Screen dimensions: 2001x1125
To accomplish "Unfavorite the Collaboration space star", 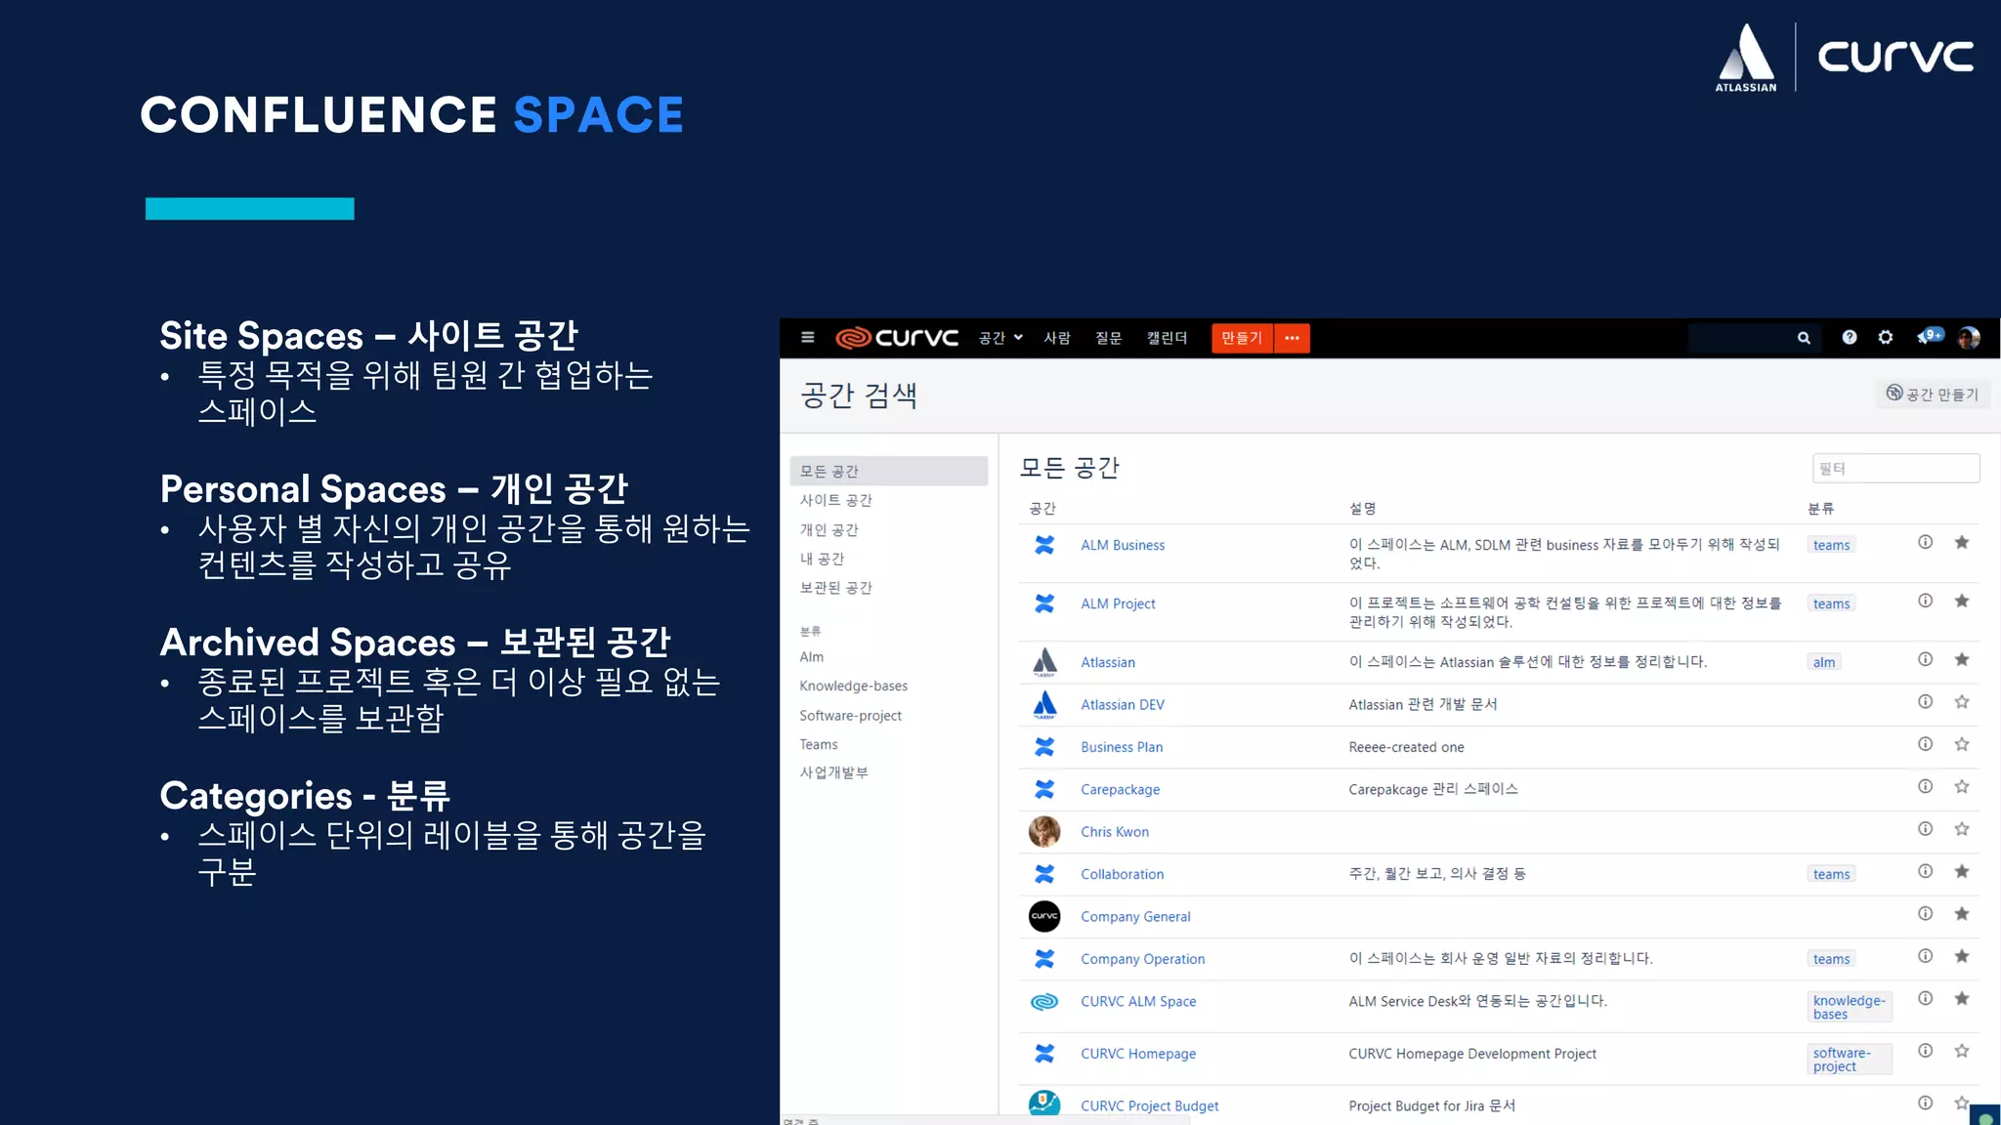I will pos(1961,871).
